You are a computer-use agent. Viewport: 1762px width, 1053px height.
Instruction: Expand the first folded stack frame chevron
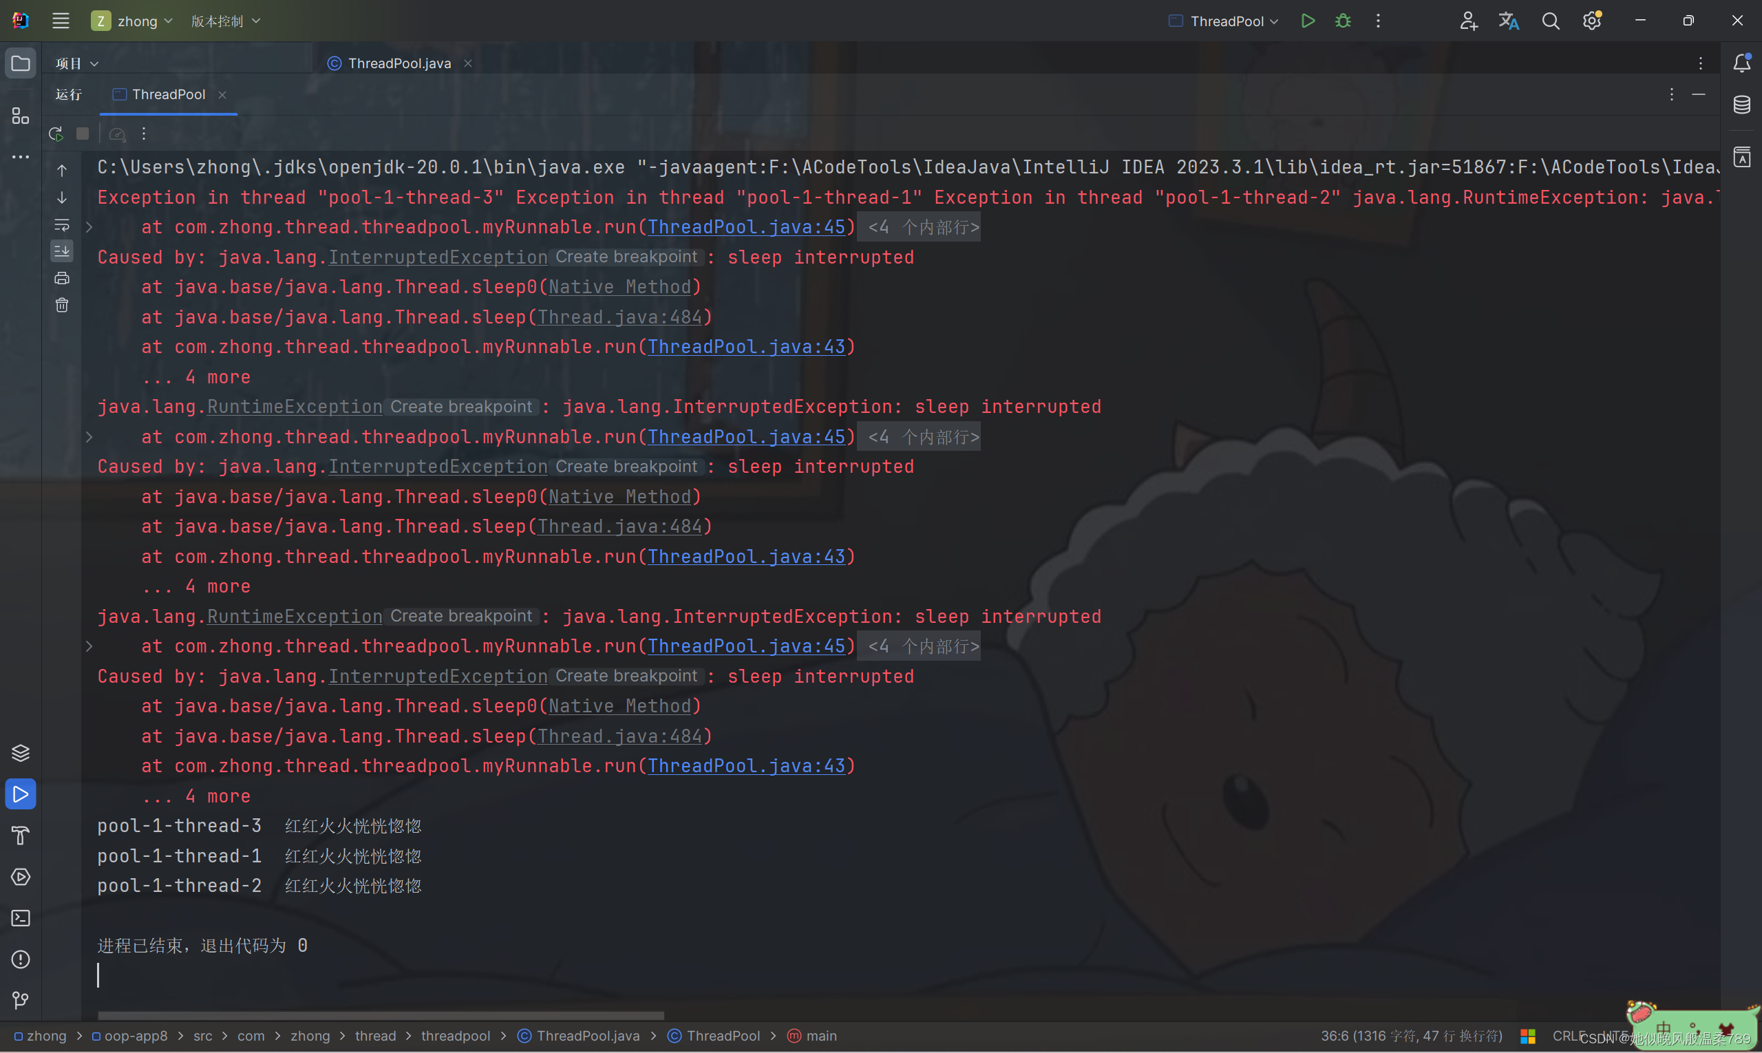tap(89, 227)
